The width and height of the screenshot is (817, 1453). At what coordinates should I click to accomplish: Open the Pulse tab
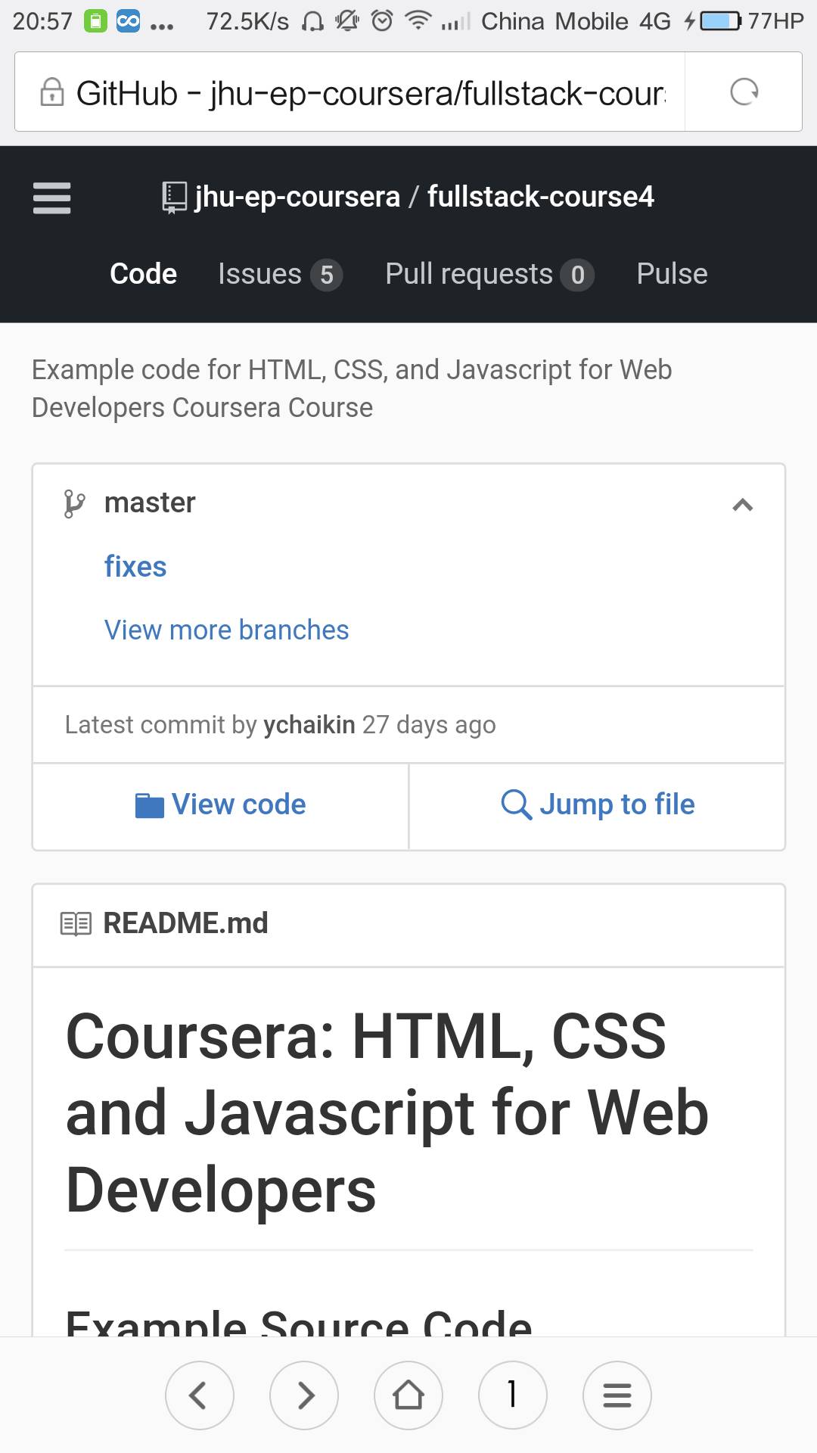click(x=672, y=273)
